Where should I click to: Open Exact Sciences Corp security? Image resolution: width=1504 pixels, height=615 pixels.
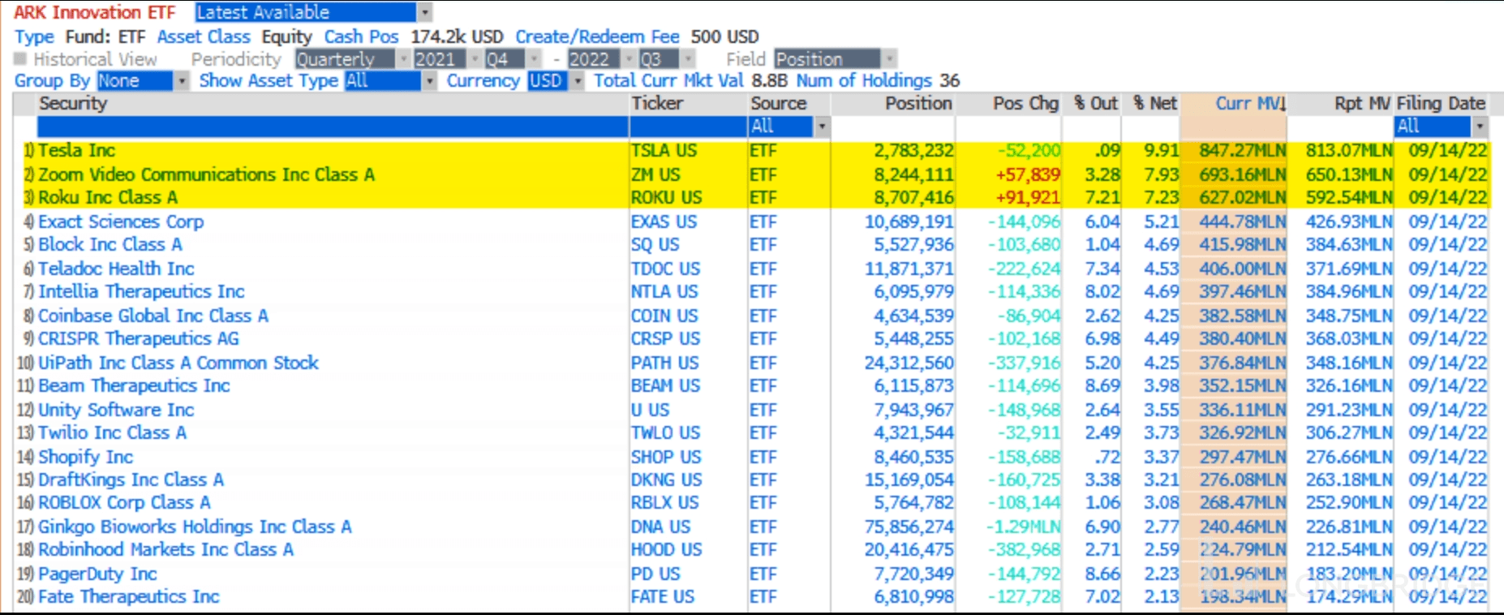pyautogui.click(x=121, y=221)
